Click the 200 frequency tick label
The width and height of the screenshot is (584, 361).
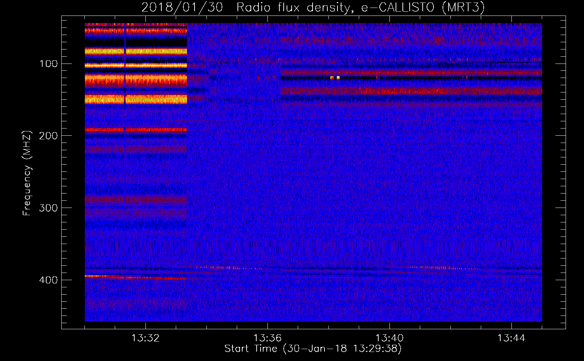coord(49,136)
